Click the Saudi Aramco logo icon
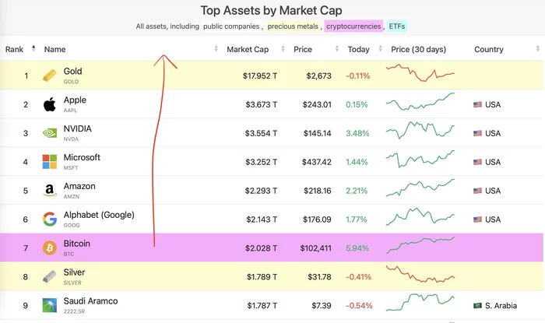Viewport: 545px width, 323px height. [x=50, y=305]
